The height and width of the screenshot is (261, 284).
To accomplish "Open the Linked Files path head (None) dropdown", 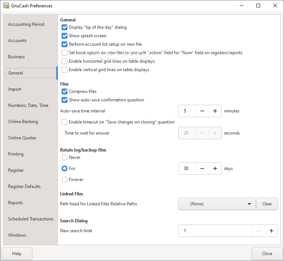I will point(217,204).
